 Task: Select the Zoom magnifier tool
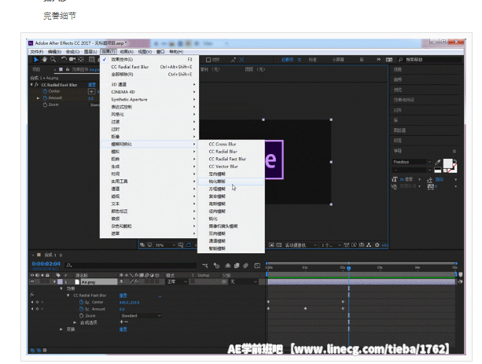[53, 59]
